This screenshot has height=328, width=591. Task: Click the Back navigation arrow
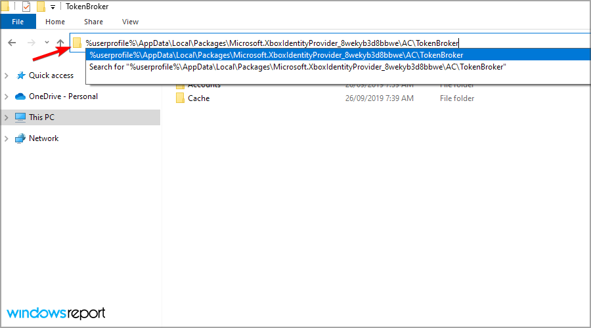(x=12, y=43)
